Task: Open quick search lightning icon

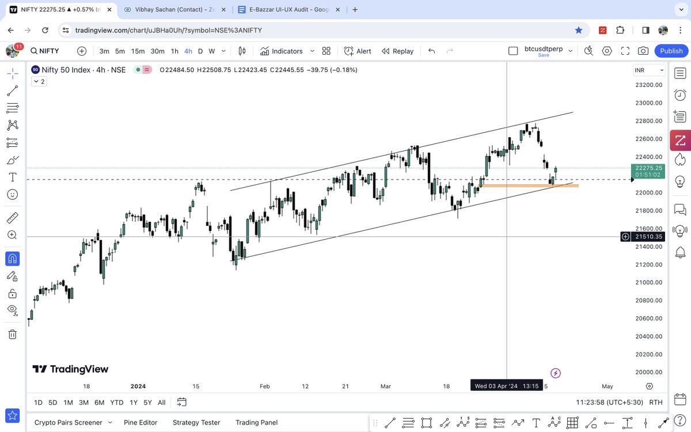Action: (589, 51)
